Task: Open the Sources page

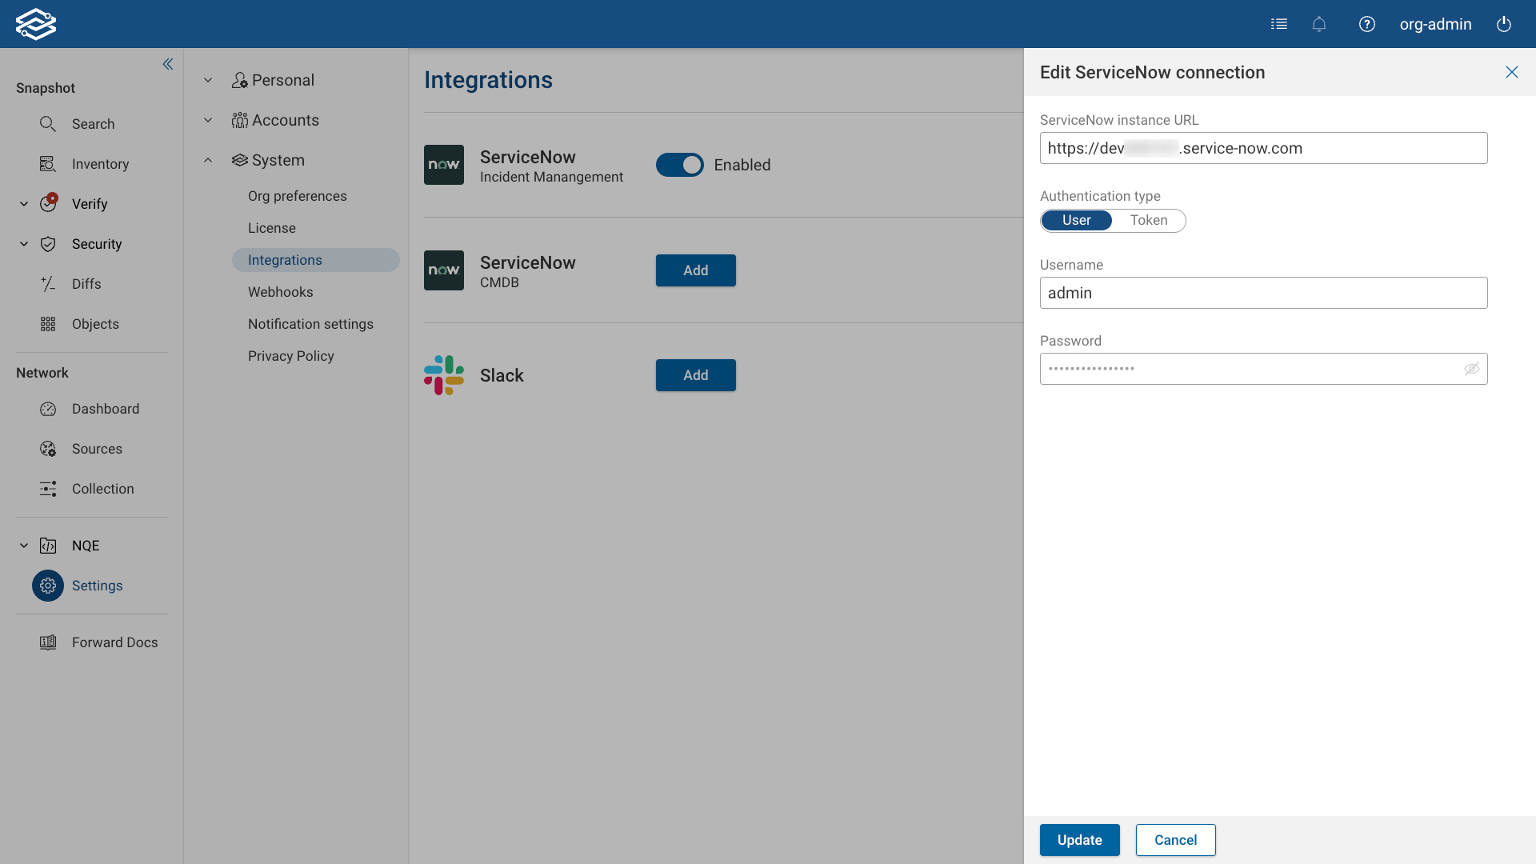Action: (x=98, y=449)
